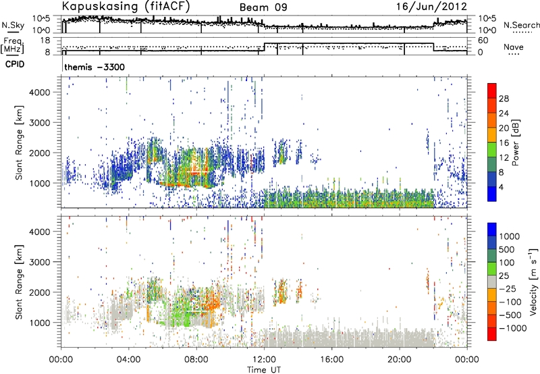Click the 500 velocity colorbar label
This screenshot has width=540, height=374.
coord(506,249)
